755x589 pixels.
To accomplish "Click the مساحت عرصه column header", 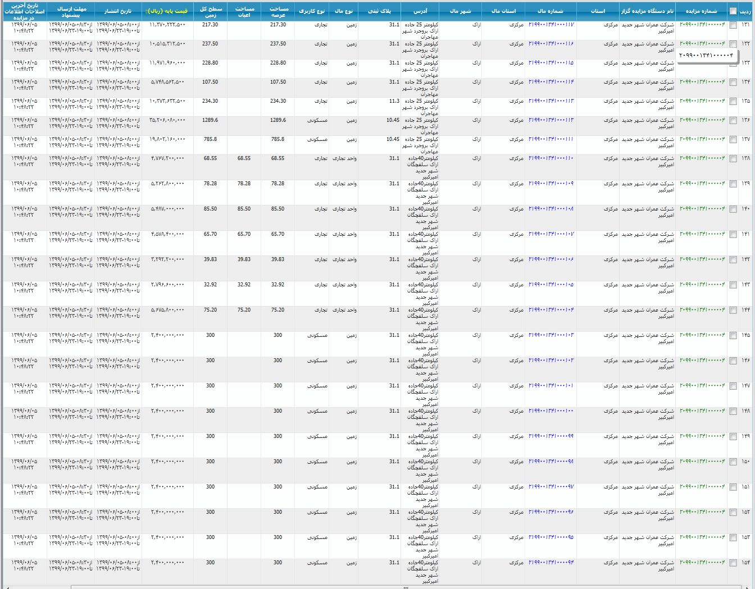I will tap(278, 11).
